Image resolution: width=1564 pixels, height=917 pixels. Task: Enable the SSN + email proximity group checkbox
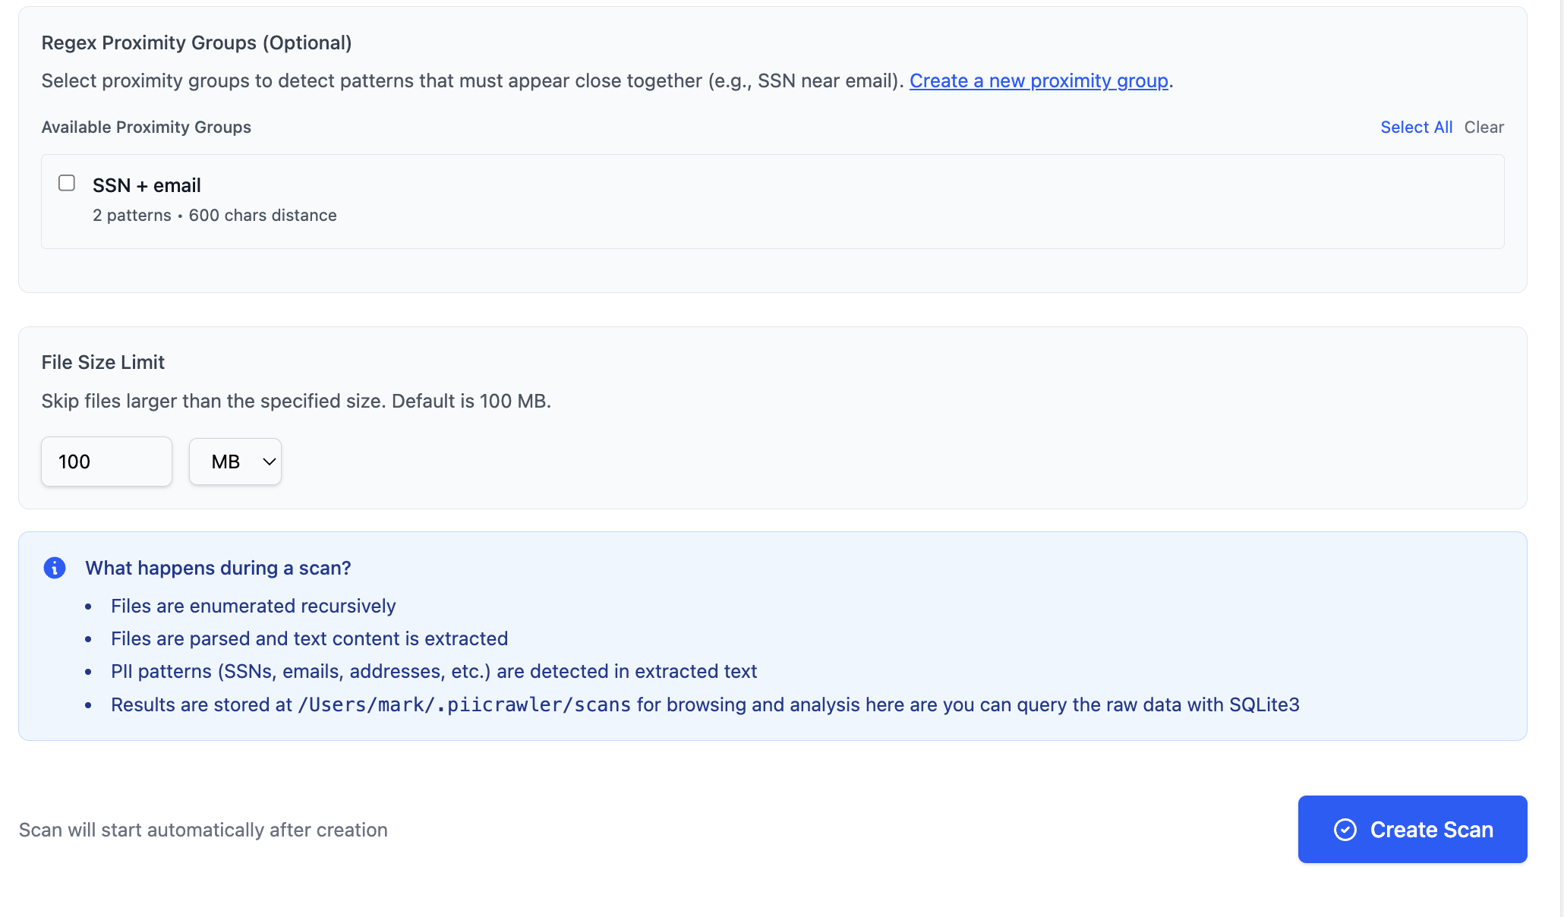[x=67, y=183]
